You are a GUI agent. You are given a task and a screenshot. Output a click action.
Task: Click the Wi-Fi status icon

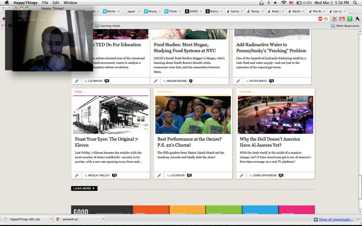(x=284, y=3)
